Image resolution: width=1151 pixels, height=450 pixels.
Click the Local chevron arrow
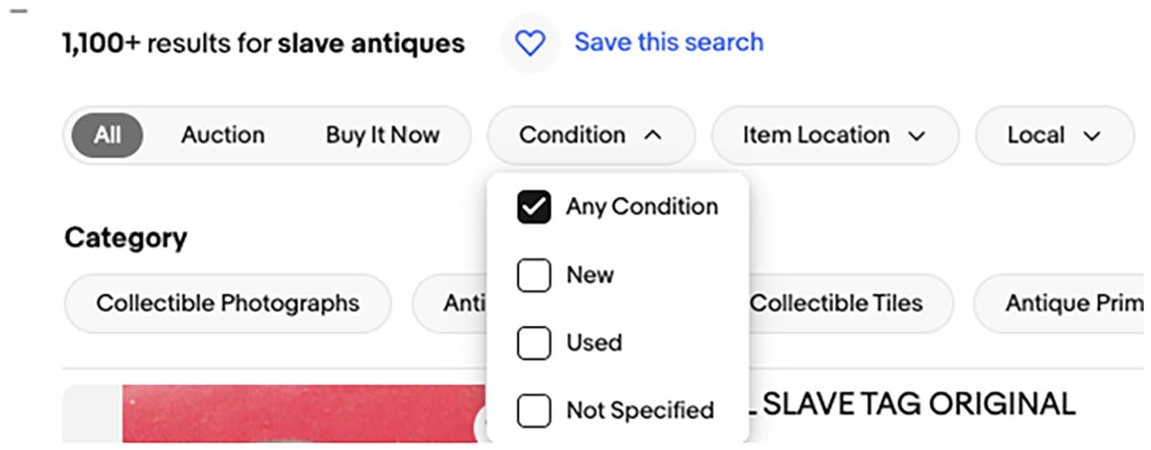pyautogui.click(x=1092, y=135)
